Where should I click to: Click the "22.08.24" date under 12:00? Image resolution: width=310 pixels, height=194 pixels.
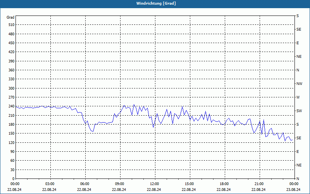(154, 190)
